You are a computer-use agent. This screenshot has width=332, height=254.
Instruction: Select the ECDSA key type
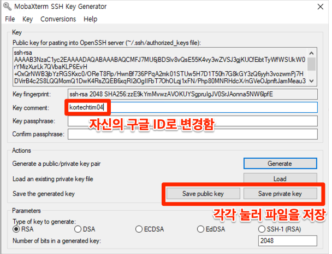click(x=150, y=229)
